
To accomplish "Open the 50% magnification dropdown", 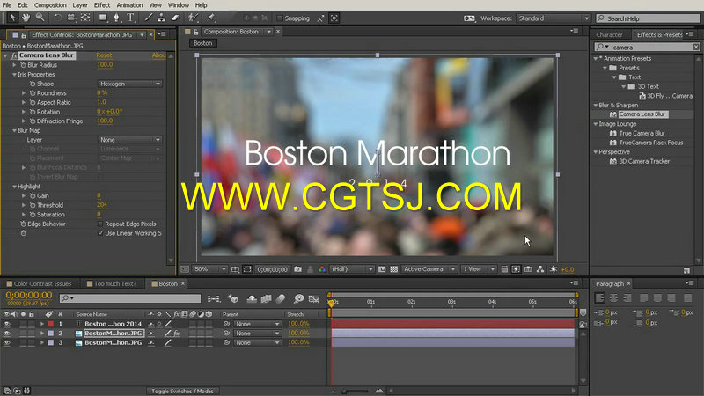I will tap(209, 269).
